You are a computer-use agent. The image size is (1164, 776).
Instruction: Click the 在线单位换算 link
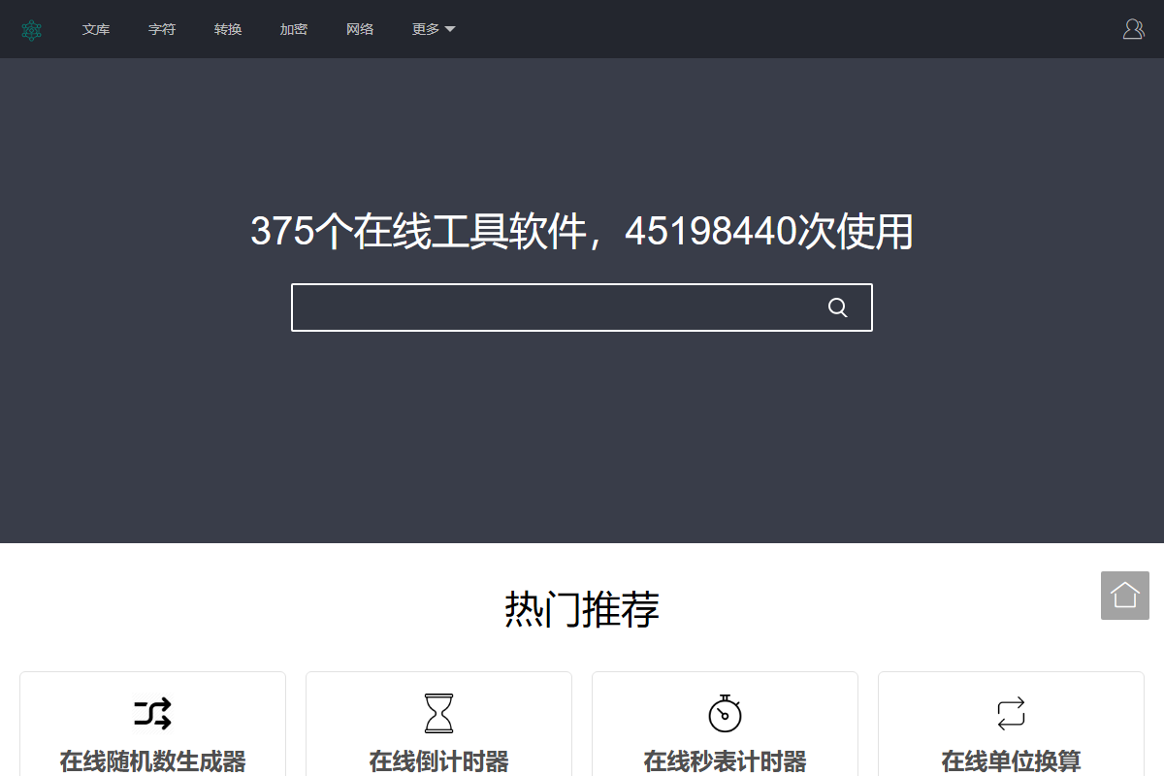click(x=1009, y=763)
